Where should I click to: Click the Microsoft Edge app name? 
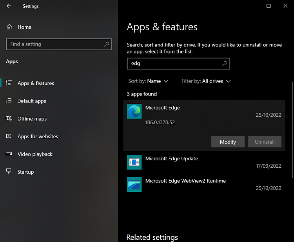click(x=162, y=108)
